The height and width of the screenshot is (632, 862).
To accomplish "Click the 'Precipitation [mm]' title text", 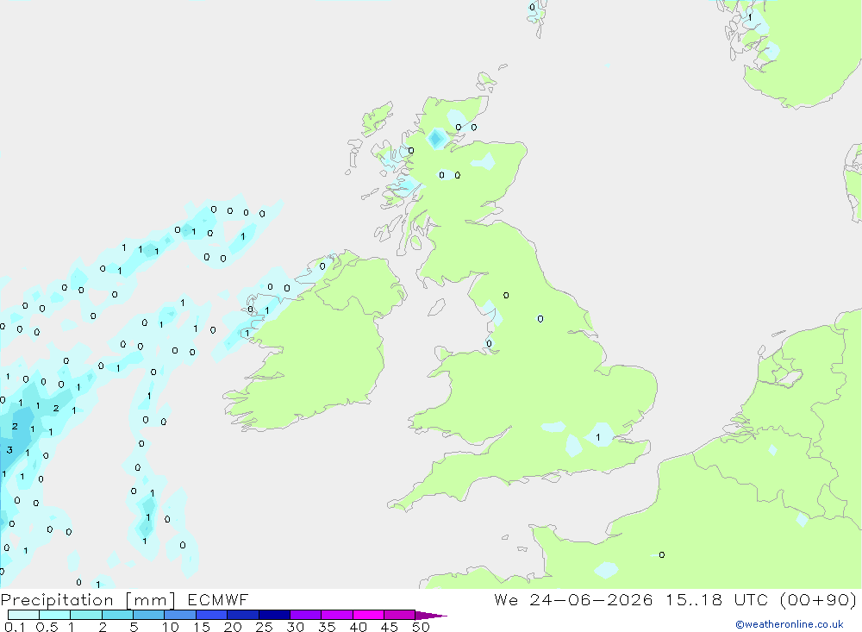I will point(88,599).
